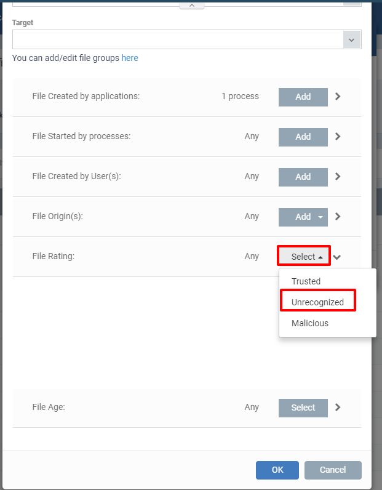Viewport: 382px width, 490px height.
Task: Expand File Created by User(s) chevron
Action: (338, 176)
